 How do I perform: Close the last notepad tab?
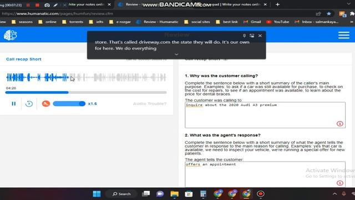(x=265, y=4)
